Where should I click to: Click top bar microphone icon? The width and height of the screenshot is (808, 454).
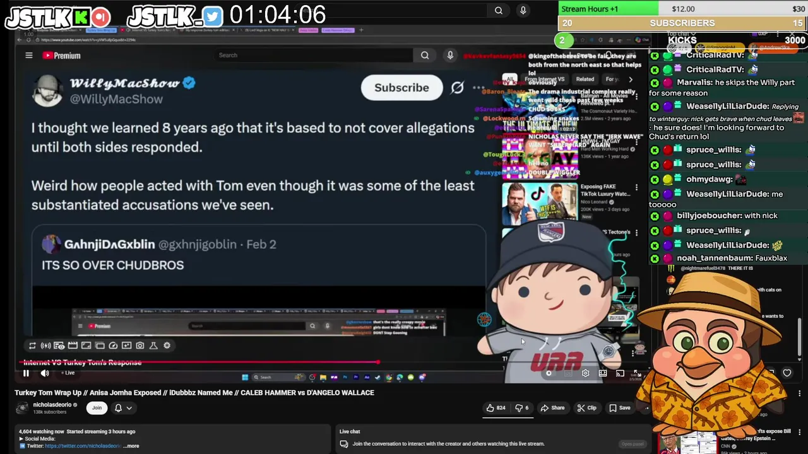coord(523,10)
